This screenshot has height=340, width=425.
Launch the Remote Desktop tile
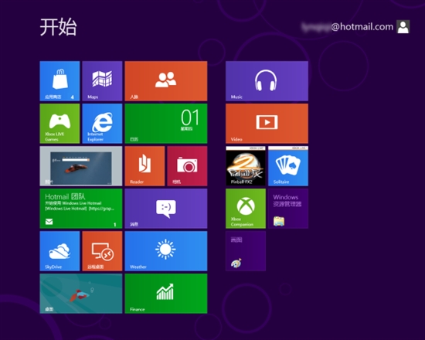pyautogui.click(x=102, y=251)
